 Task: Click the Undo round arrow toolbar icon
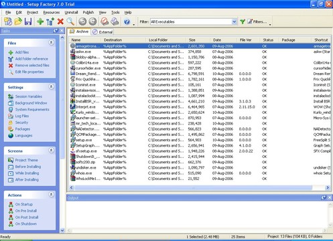pos(82,21)
